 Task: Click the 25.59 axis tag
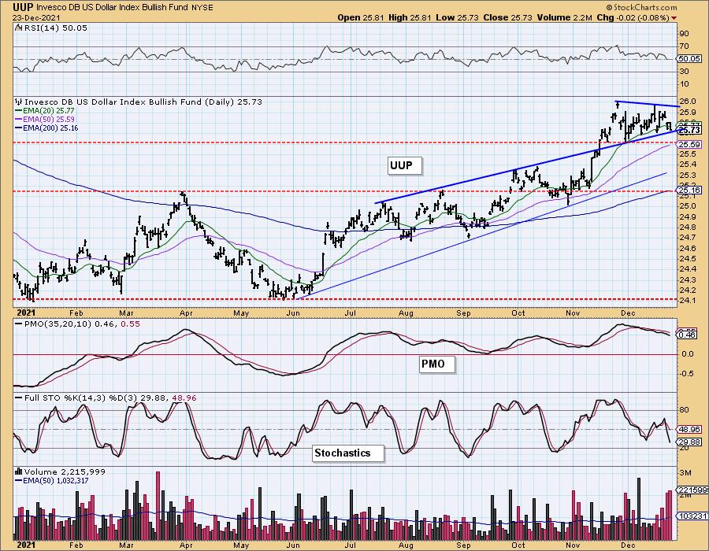[689, 145]
